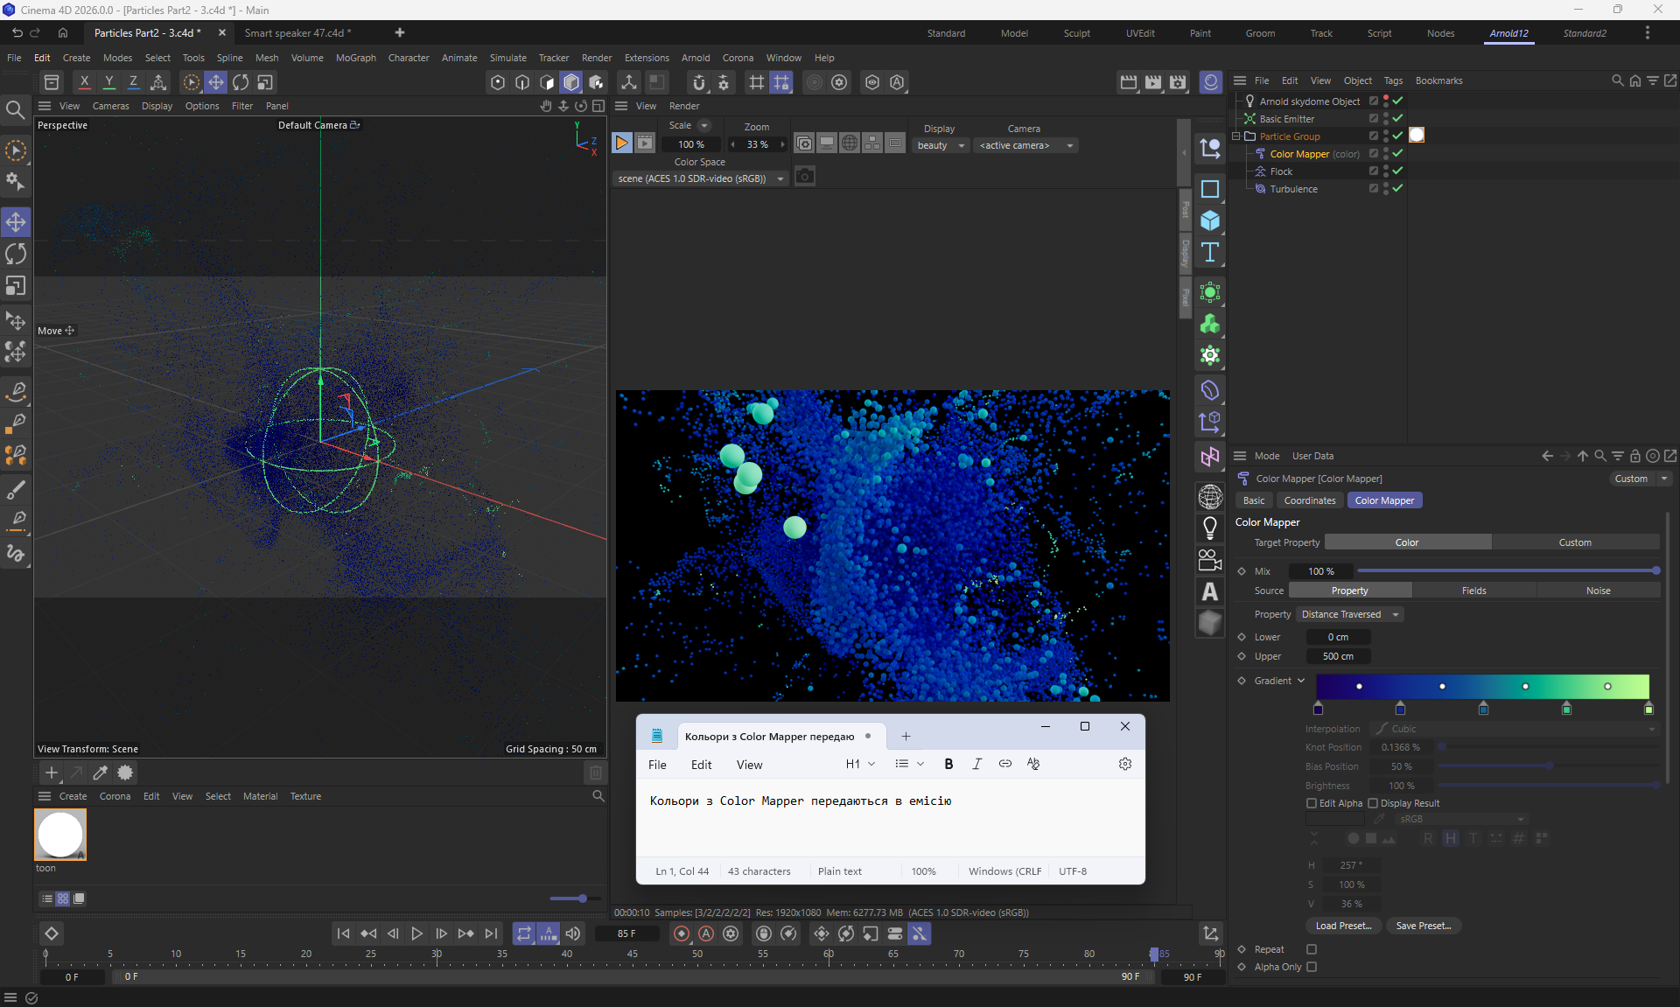Select the toon material thumbnail
The width and height of the screenshot is (1680, 1007).
(60, 835)
